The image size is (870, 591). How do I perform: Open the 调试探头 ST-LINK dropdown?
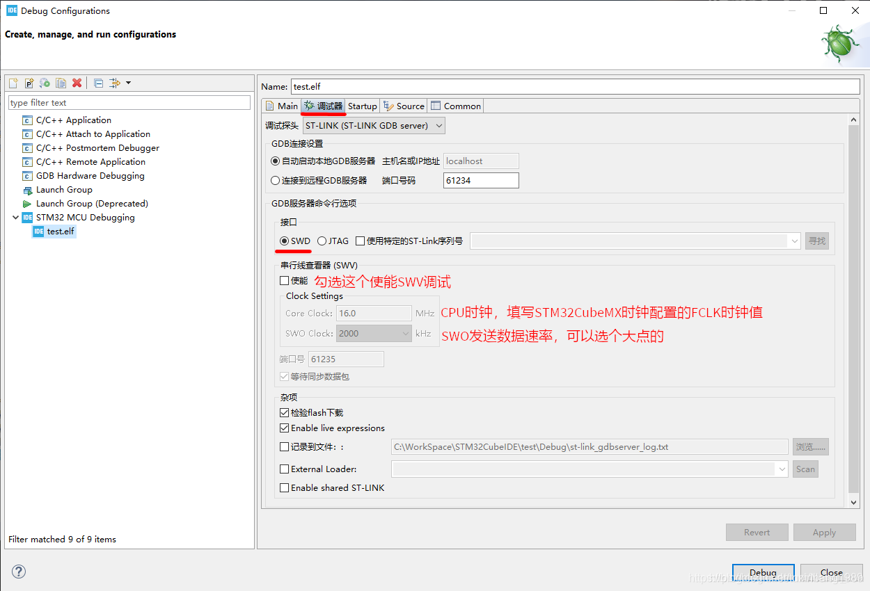[x=374, y=126]
